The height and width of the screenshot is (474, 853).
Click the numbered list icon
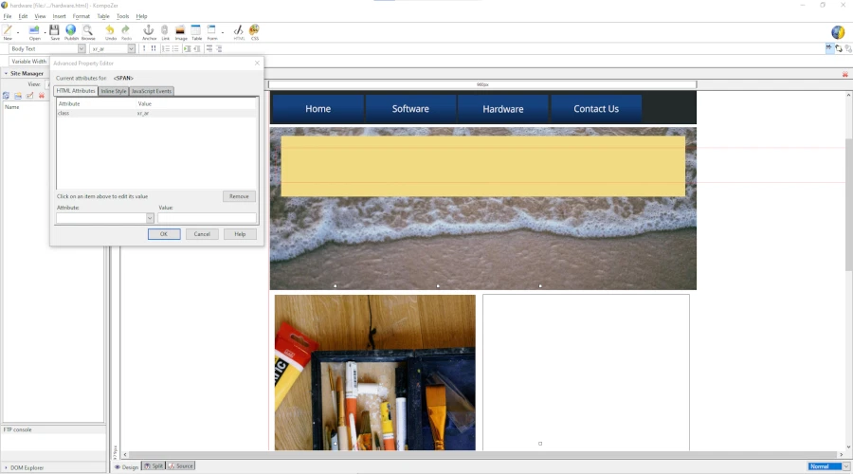tap(165, 48)
